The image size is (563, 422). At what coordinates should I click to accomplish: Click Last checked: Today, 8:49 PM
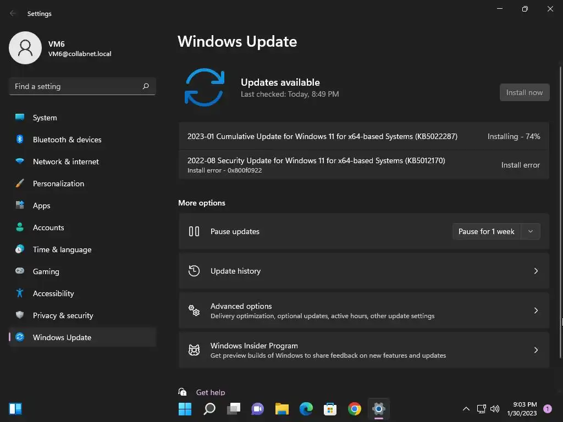pos(290,94)
